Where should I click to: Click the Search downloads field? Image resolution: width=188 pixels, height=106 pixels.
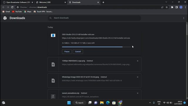click(95, 18)
